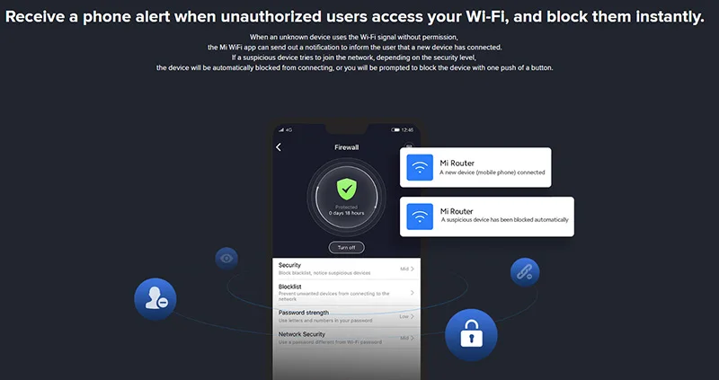Image resolution: width=719 pixels, height=380 pixels.
Task: Select the Password strength entry
Action: [347, 316]
